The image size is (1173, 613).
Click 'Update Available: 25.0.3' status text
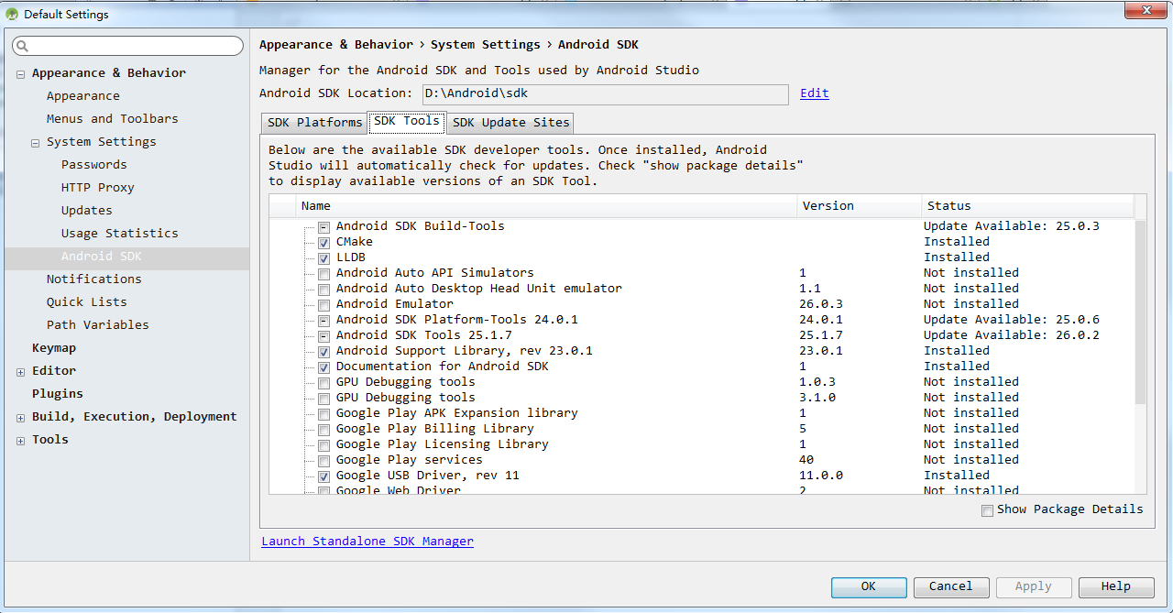click(1012, 226)
